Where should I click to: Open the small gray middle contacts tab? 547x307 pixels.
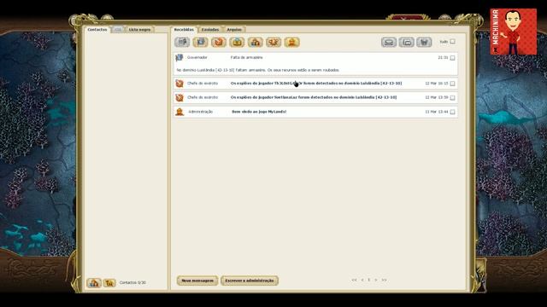(118, 30)
